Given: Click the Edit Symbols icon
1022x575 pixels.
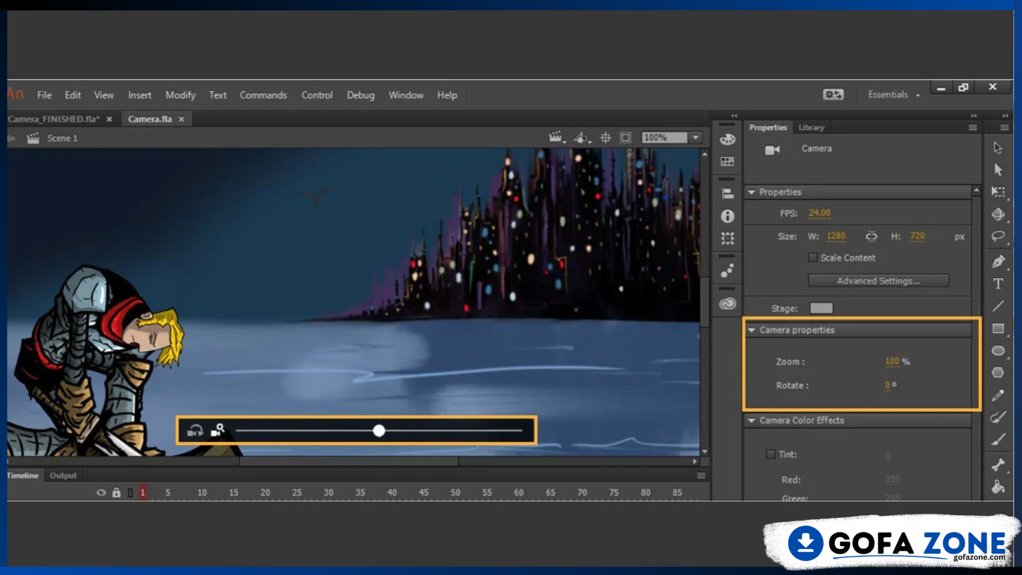Looking at the screenshot, I should click(x=582, y=137).
